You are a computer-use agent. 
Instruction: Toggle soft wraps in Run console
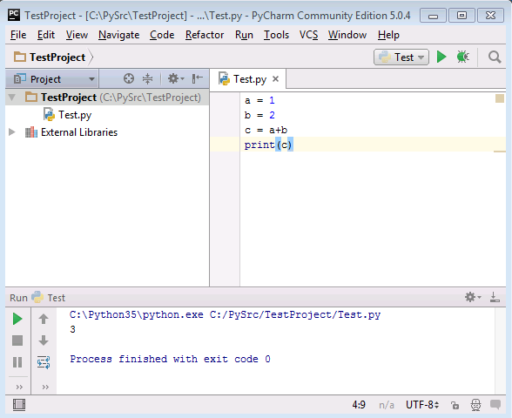(44, 362)
